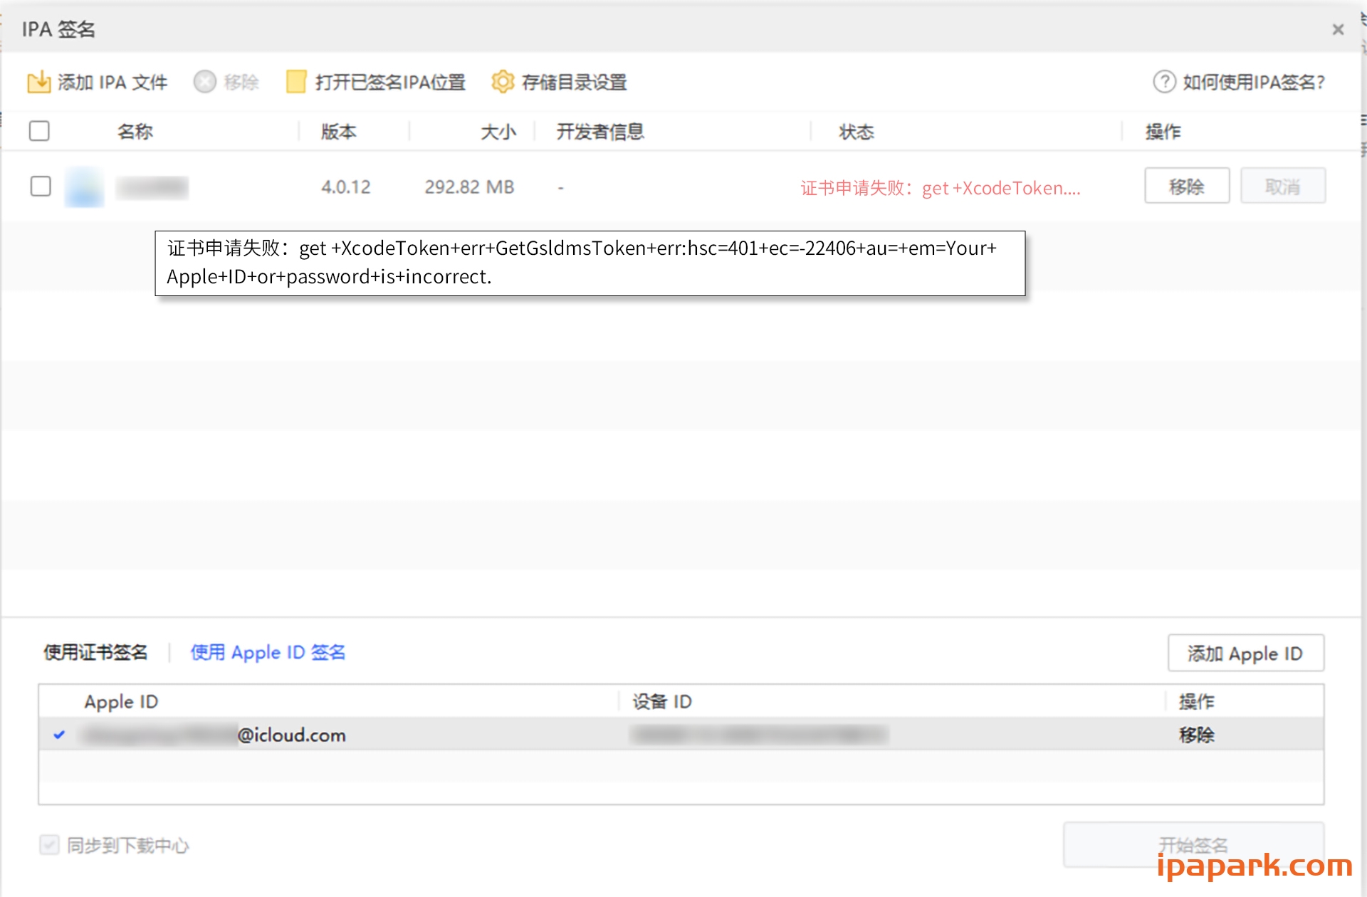Toggle the blue checkmark beside the Apple ID

click(60, 735)
